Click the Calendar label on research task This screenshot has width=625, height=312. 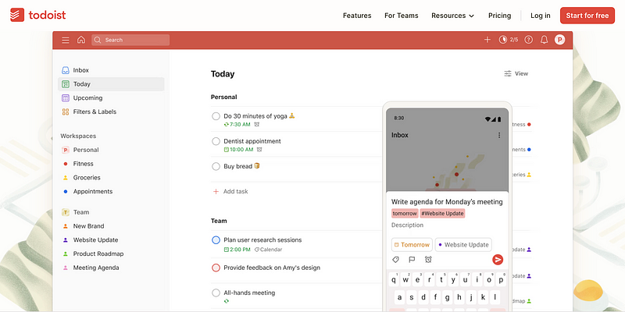coord(268,250)
